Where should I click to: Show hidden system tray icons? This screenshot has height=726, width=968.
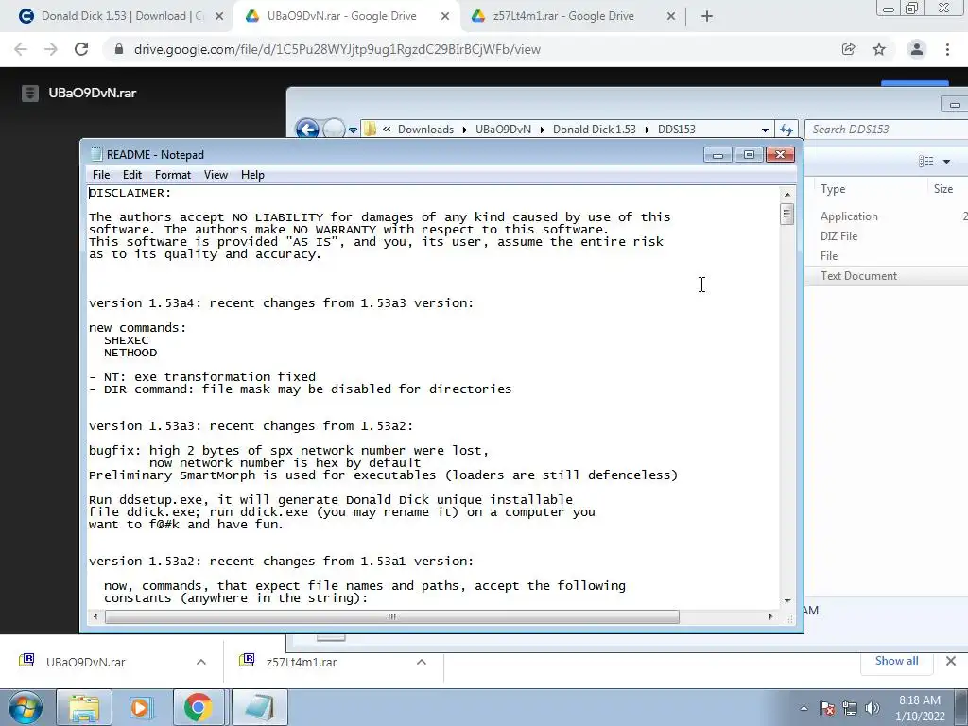(x=804, y=708)
